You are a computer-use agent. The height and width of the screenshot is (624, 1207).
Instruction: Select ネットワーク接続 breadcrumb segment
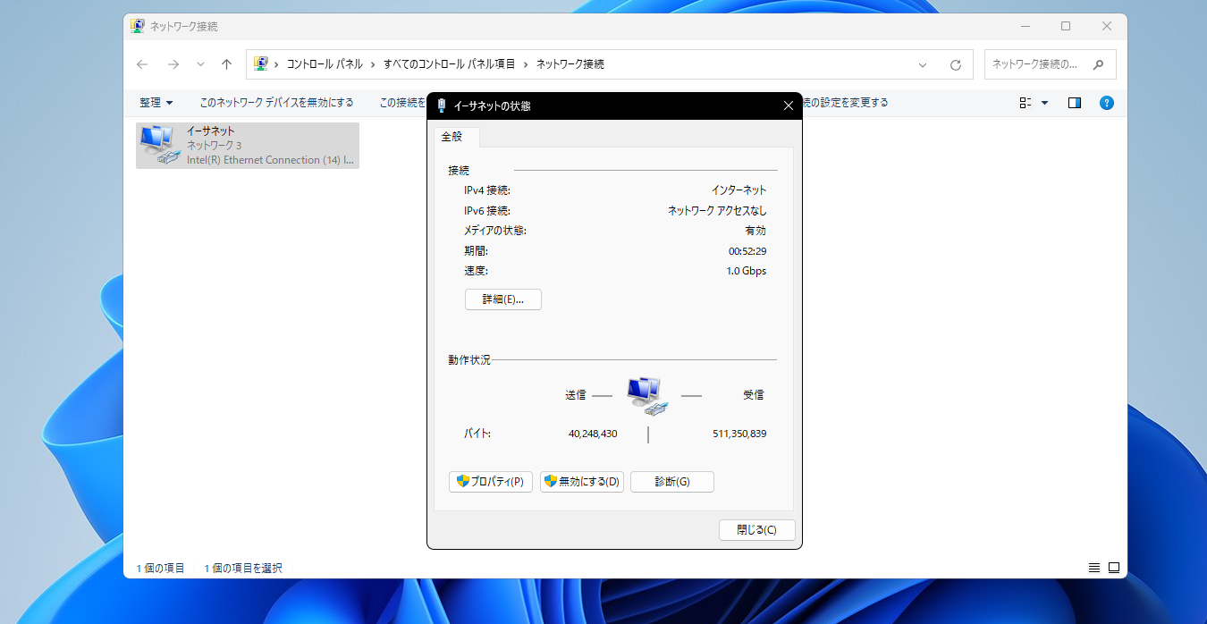point(570,64)
